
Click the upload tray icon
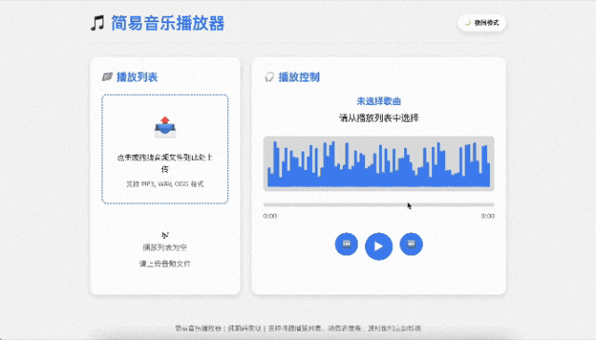pyautogui.click(x=165, y=127)
